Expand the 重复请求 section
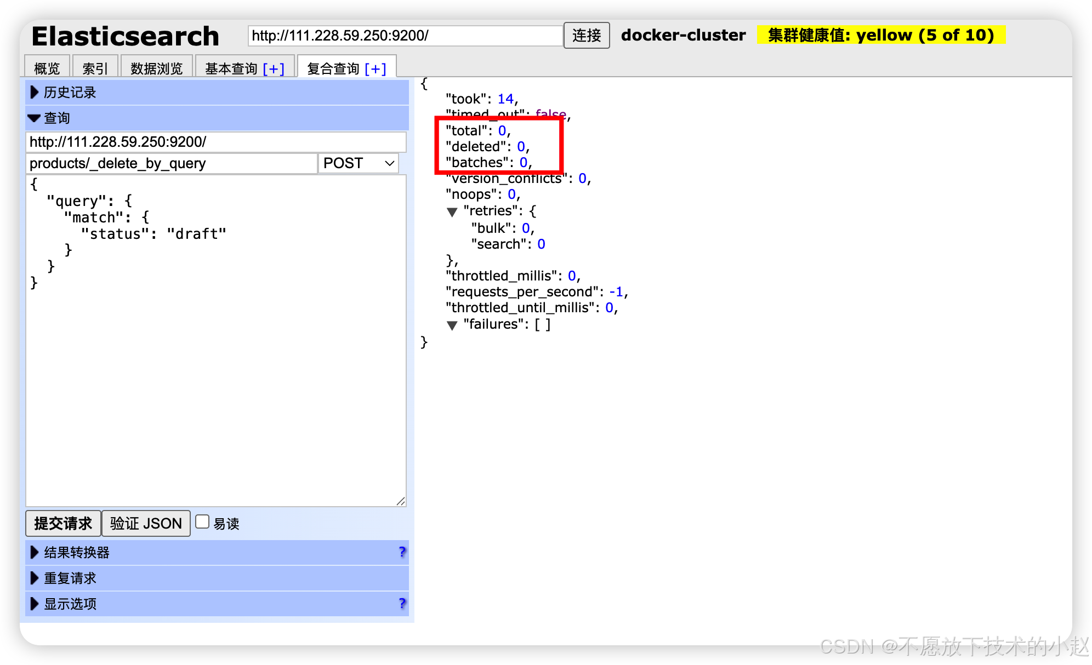The height and width of the screenshot is (665, 1092). tap(70, 578)
